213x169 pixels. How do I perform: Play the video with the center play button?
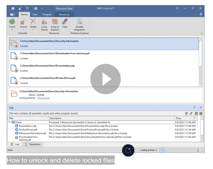point(106,79)
